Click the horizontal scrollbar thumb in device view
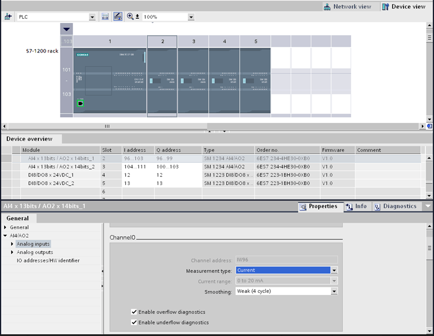Screen dimensions: 434x336 [x=107, y=126]
